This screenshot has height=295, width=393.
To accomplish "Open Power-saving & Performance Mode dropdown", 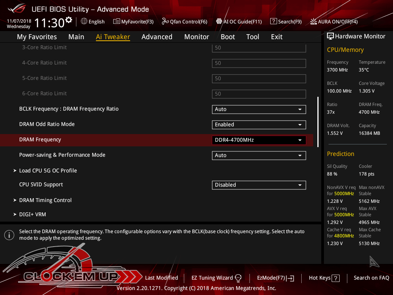I will [x=259, y=155].
